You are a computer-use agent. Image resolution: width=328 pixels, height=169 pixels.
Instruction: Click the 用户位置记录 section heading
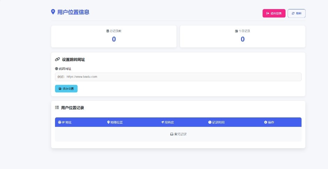tap(72, 108)
